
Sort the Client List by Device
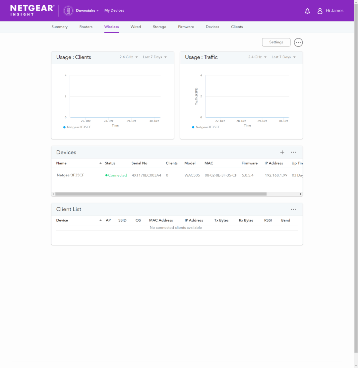click(62, 220)
